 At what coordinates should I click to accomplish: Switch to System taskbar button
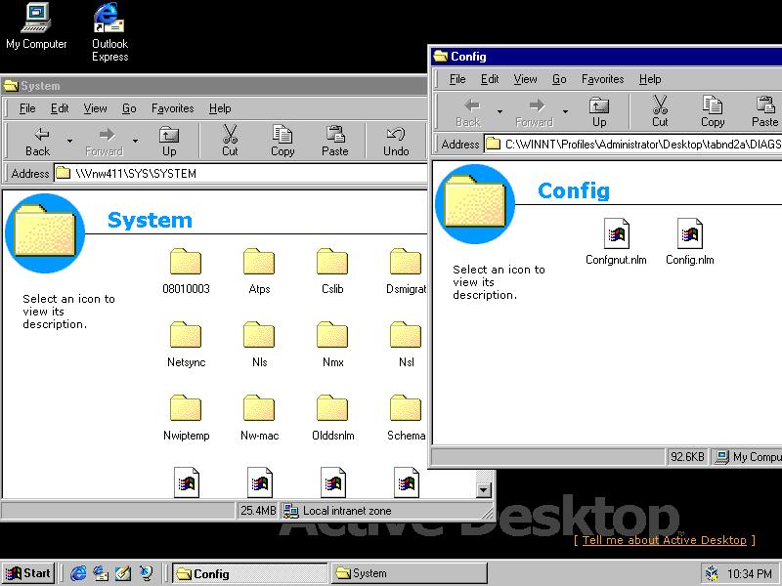point(409,573)
